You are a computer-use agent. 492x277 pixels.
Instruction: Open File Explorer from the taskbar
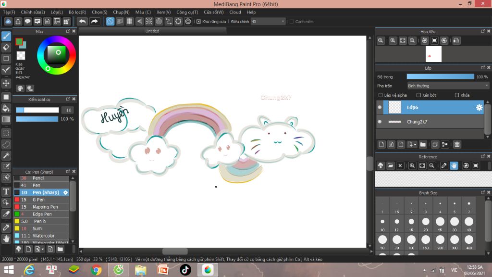(x=141, y=270)
